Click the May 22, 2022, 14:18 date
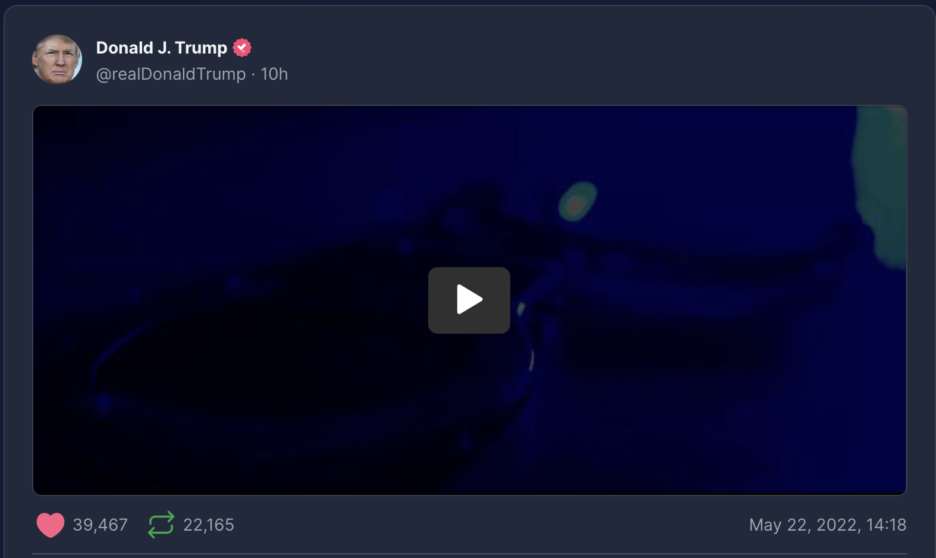936x558 pixels. 828,525
